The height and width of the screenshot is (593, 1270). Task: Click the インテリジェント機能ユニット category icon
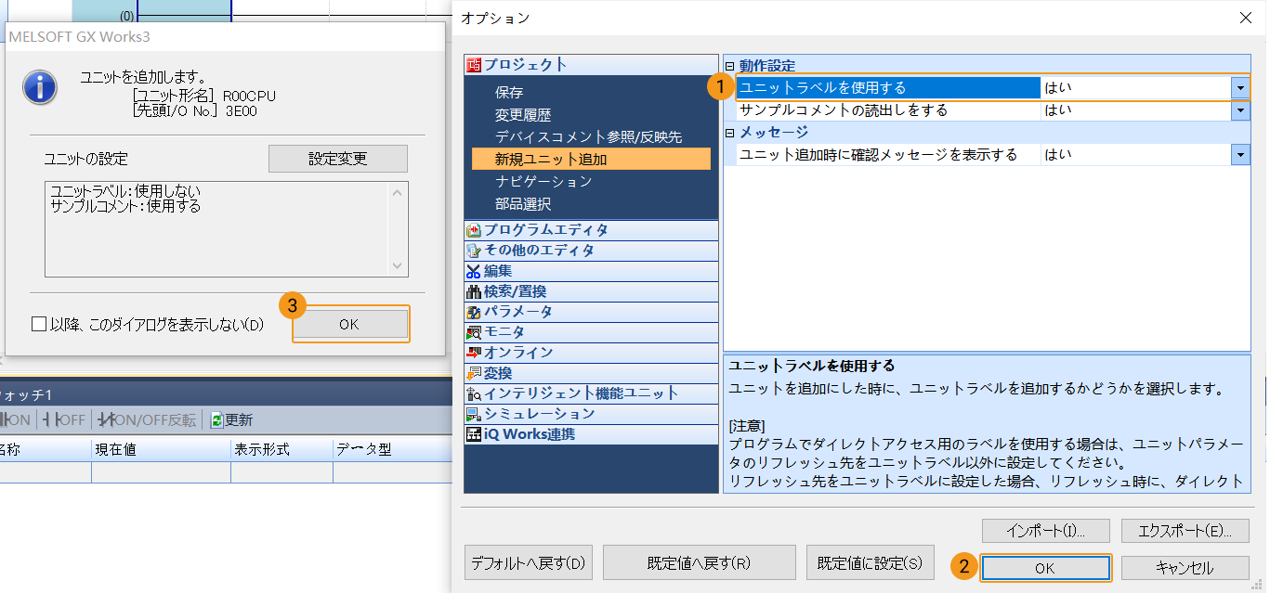[474, 393]
